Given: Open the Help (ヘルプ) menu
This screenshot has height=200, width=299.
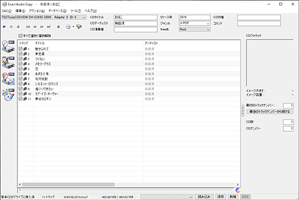Looking at the screenshot, I should tap(91, 11).
